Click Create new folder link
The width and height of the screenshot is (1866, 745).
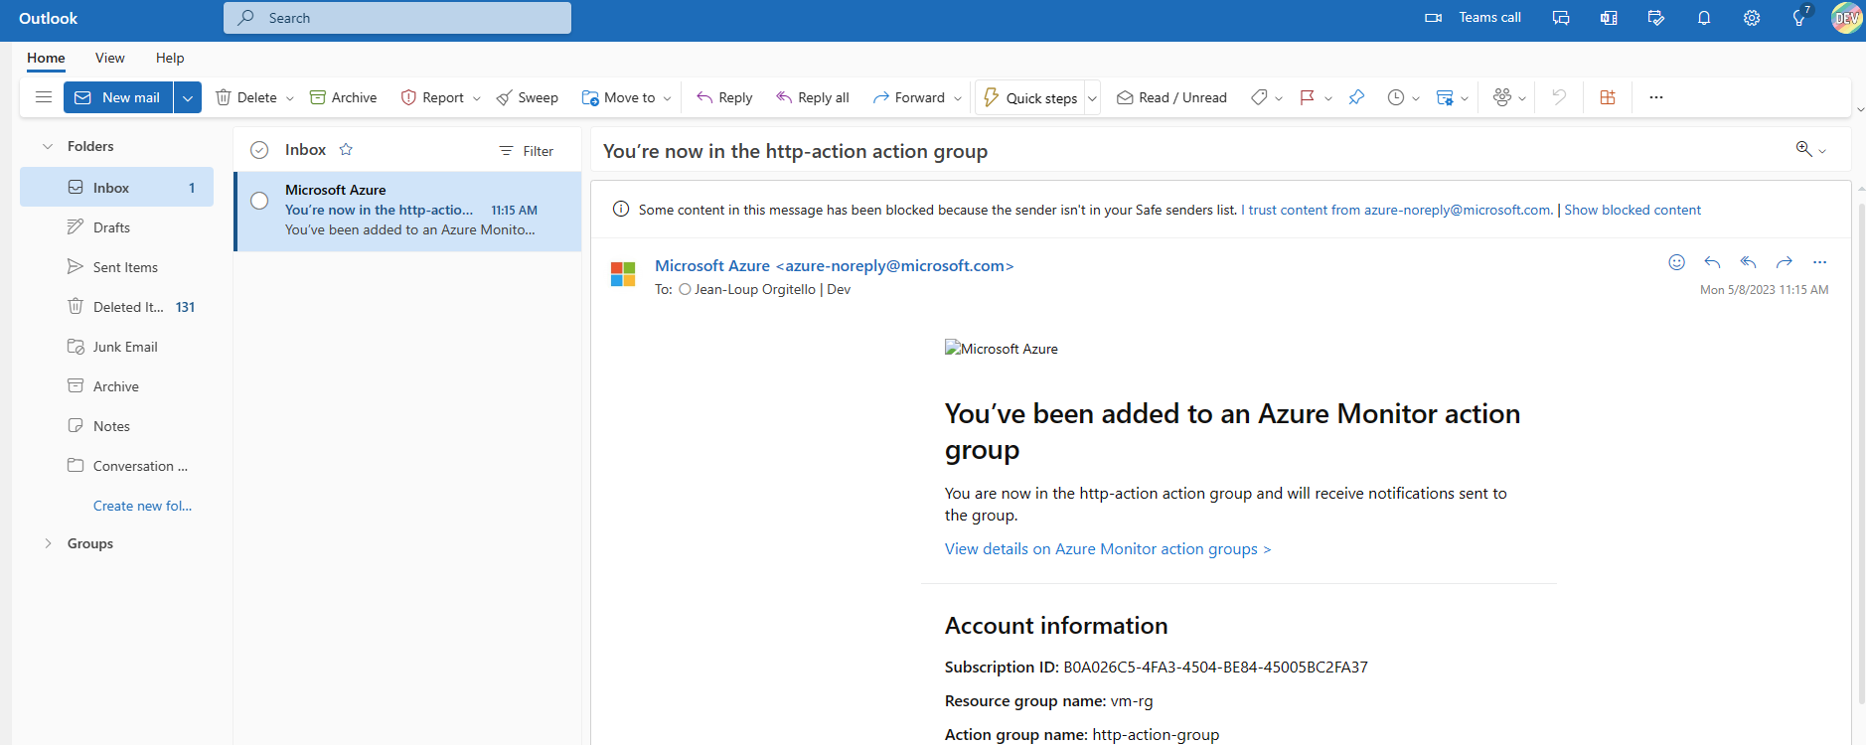point(142,506)
